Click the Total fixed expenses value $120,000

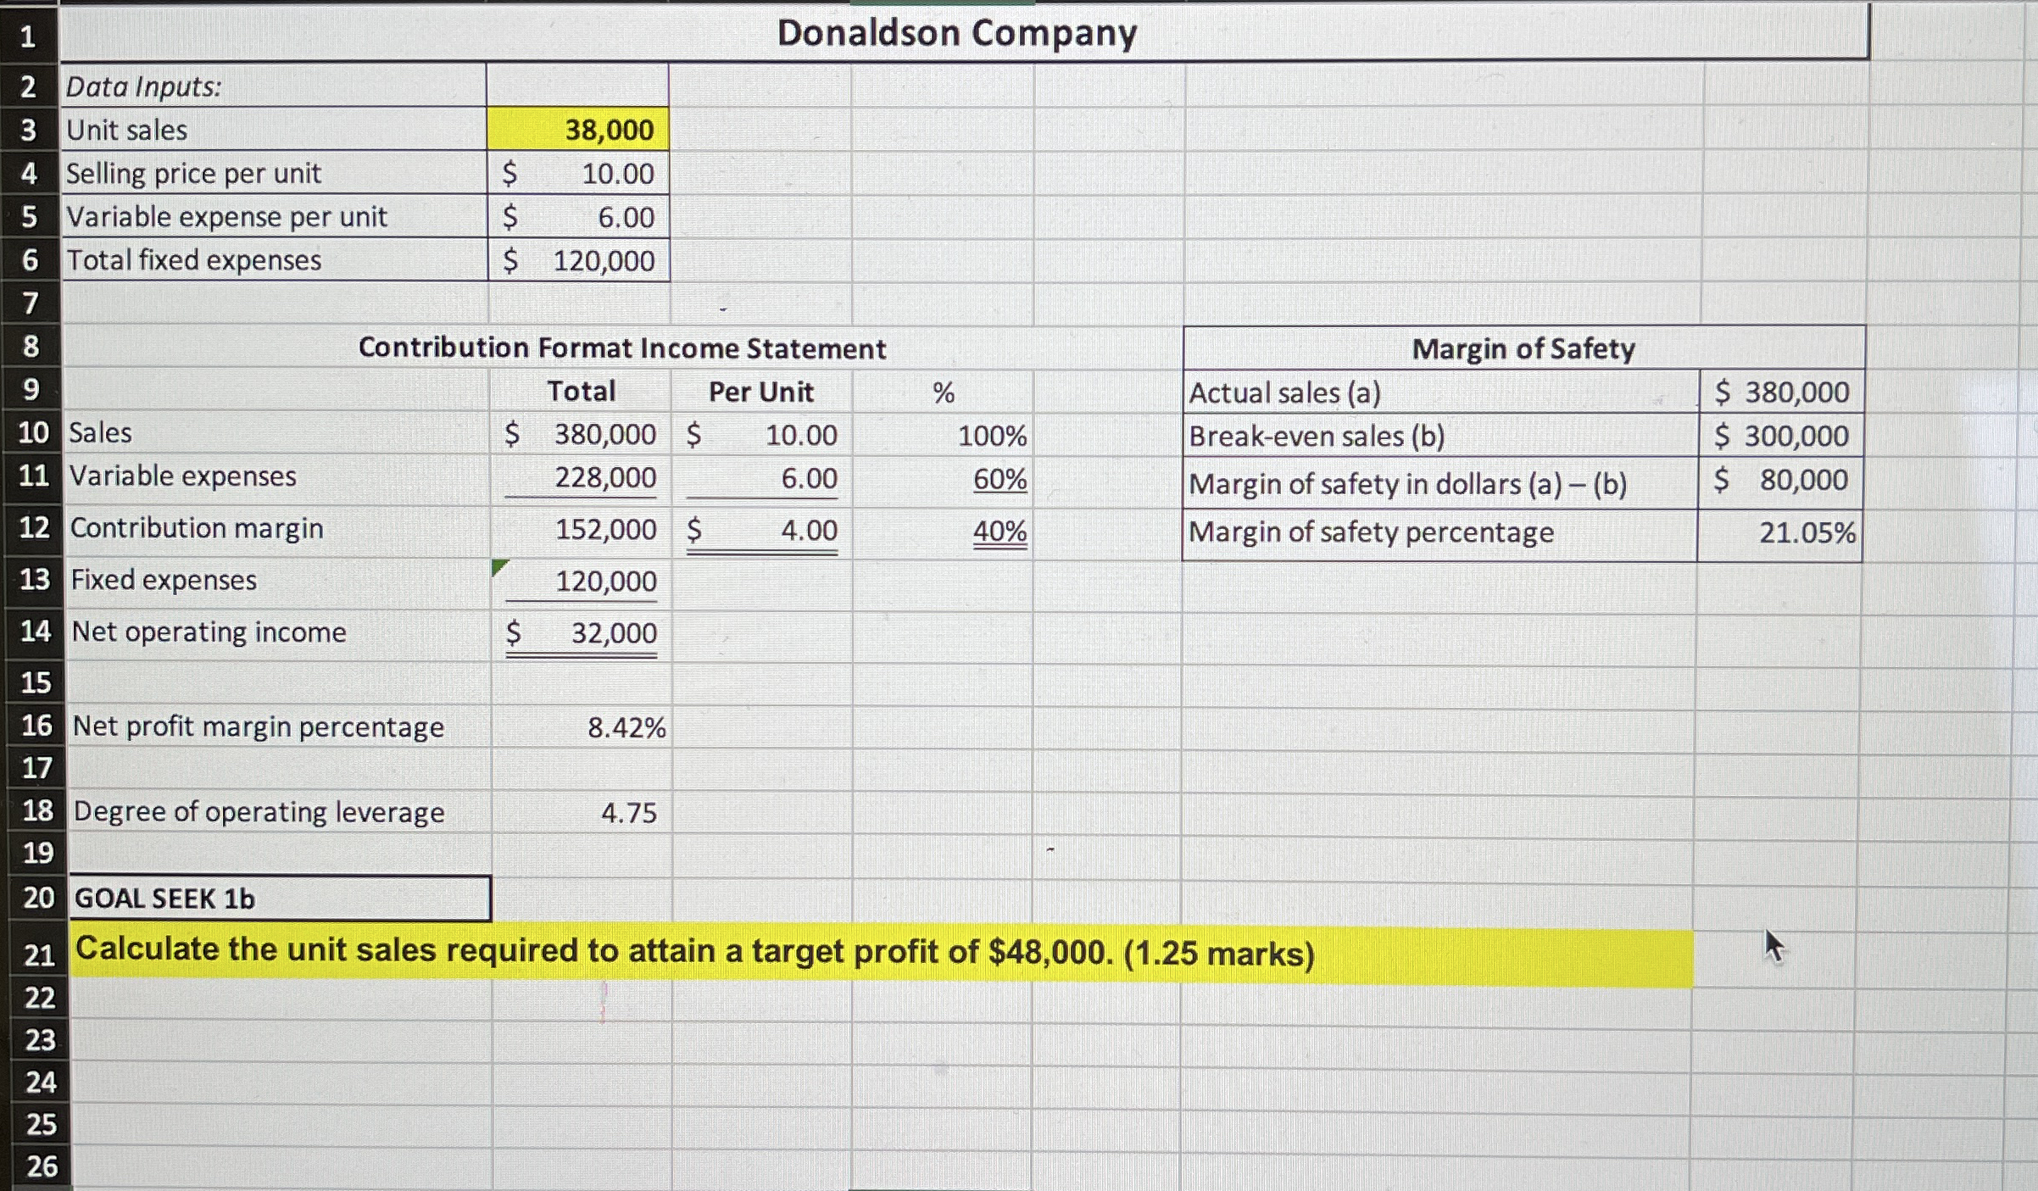point(579,260)
